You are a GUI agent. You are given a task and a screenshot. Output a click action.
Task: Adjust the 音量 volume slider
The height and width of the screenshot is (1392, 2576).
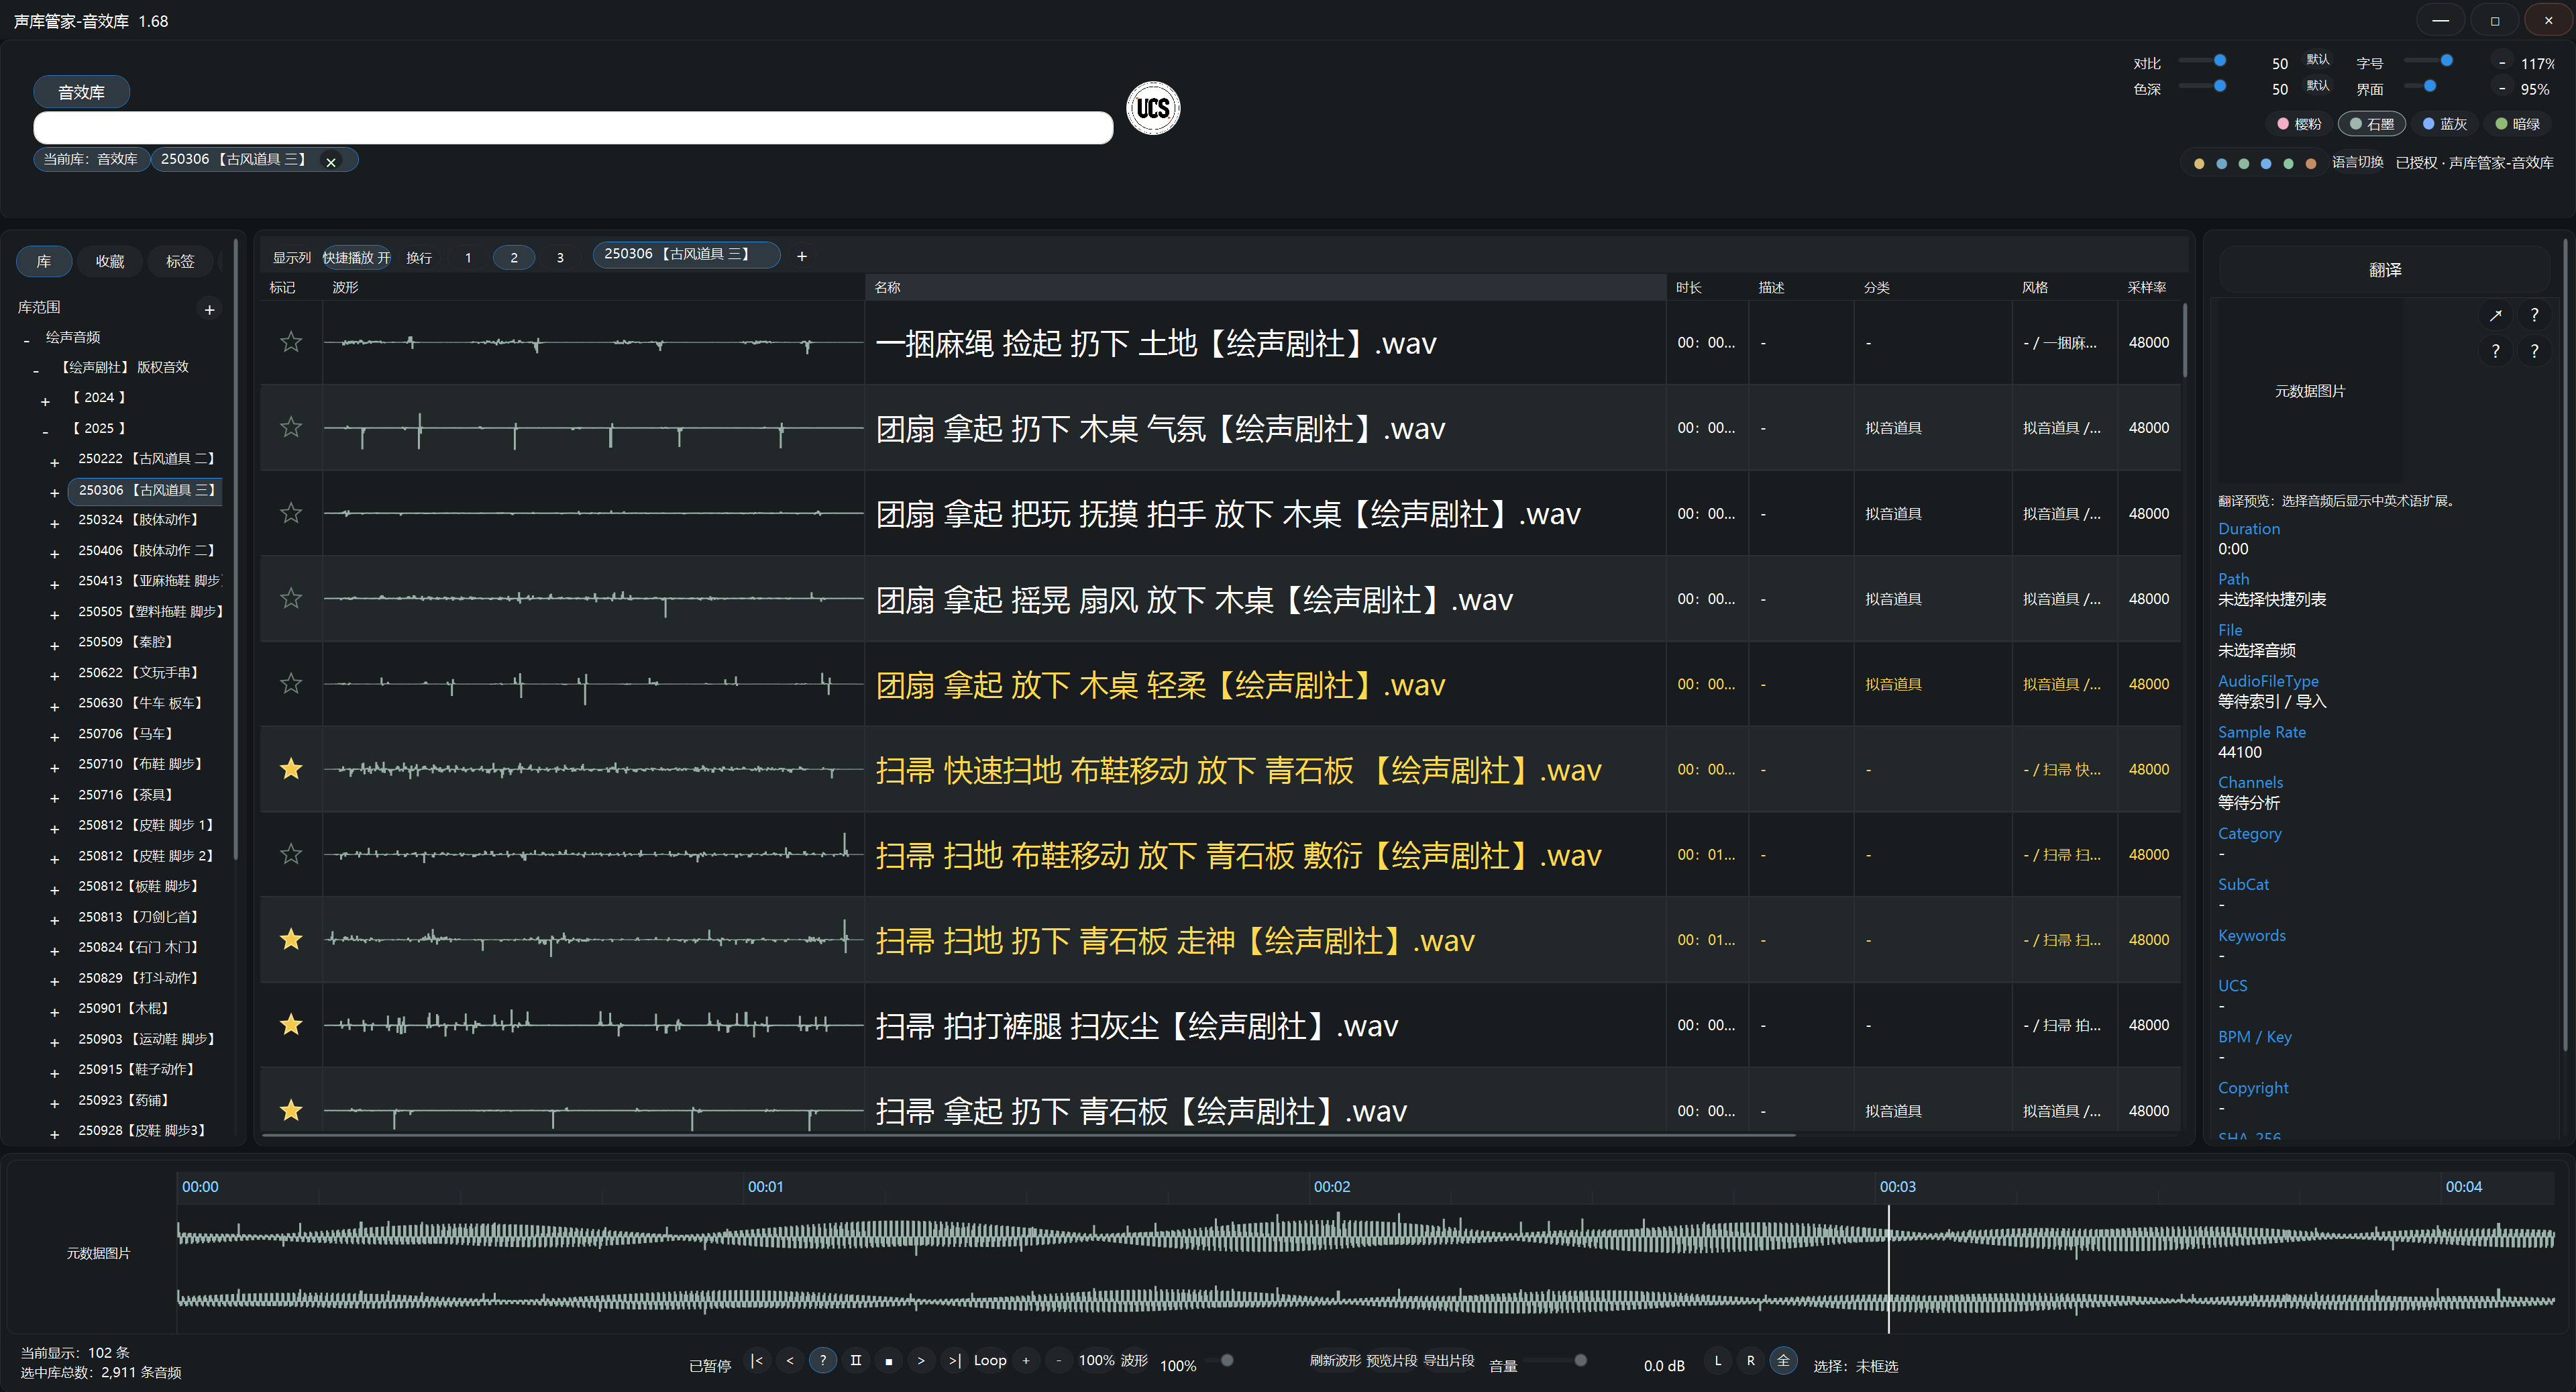point(1555,1361)
